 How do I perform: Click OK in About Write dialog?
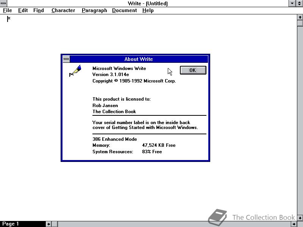pyautogui.click(x=193, y=70)
